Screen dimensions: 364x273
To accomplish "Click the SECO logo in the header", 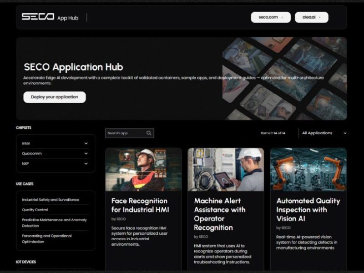I will [37, 17].
